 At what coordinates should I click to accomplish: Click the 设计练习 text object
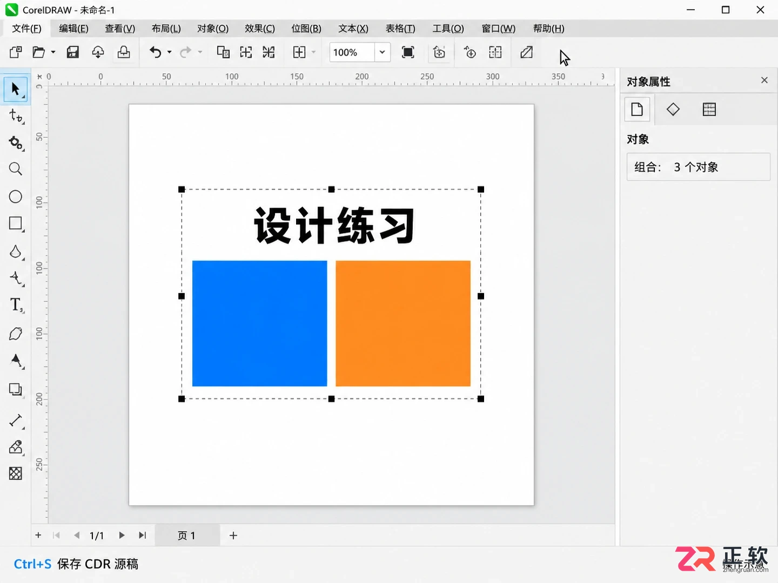[x=334, y=226]
